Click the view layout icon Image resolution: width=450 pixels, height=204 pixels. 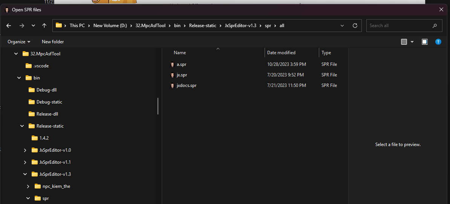tap(404, 42)
